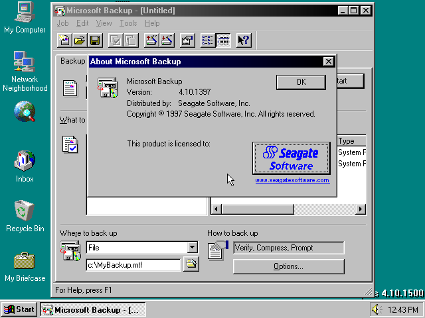The width and height of the screenshot is (425, 318).
Task: Click the horizontal scrollbar thumb
Action: pos(258,209)
